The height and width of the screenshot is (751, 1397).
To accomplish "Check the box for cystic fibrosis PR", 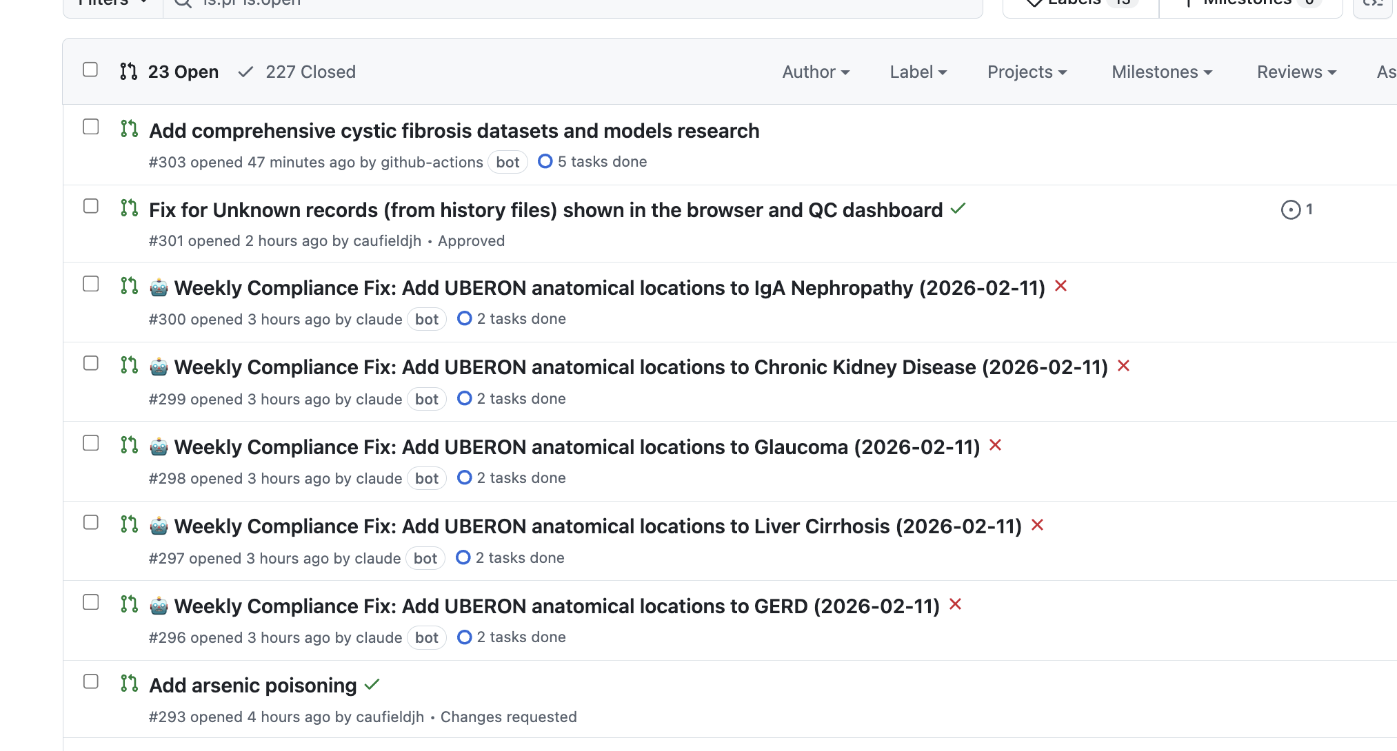I will click(90, 127).
